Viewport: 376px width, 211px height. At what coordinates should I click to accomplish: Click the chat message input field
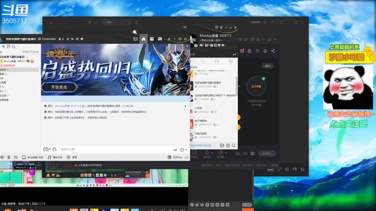[115, 149]
